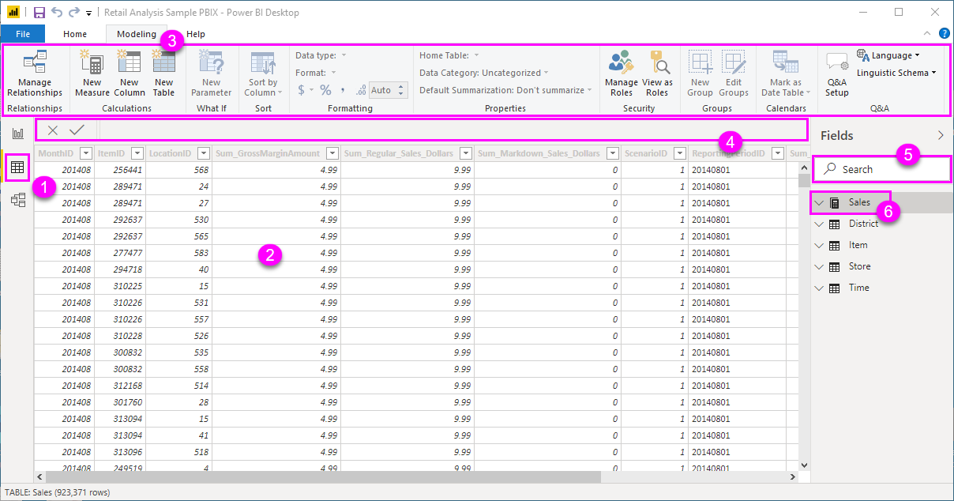Viewport: 954px width, 501px height.
Task: Create a New Measure
Action: coord(92,73)
